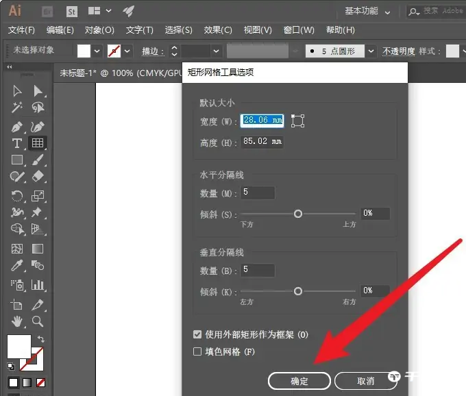Select the Artboard tool
466x396 pixels.
pyautogui.click(x=16, y=305)
